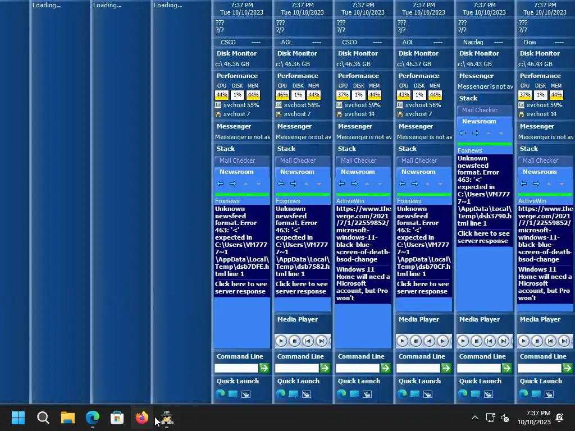
Task: Select the Mail Checker tab in the svchost 55% sidebar
Action: tap(241, 161)
